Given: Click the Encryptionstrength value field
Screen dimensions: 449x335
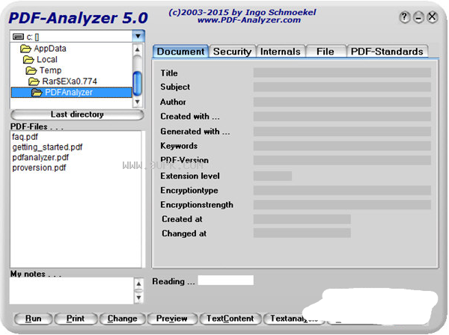Looking at the screenshot, I should [x=342, y=205].
